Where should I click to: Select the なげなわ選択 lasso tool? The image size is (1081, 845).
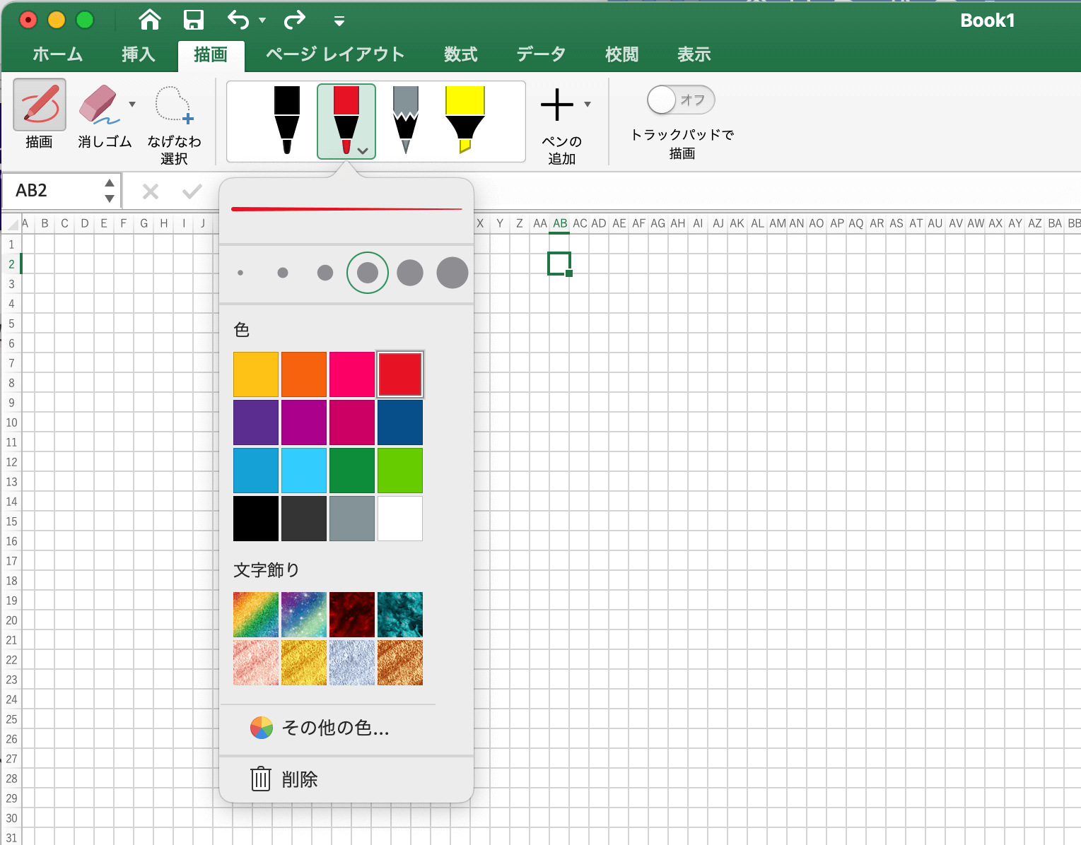pyautogui.click(x=174, y=124)
